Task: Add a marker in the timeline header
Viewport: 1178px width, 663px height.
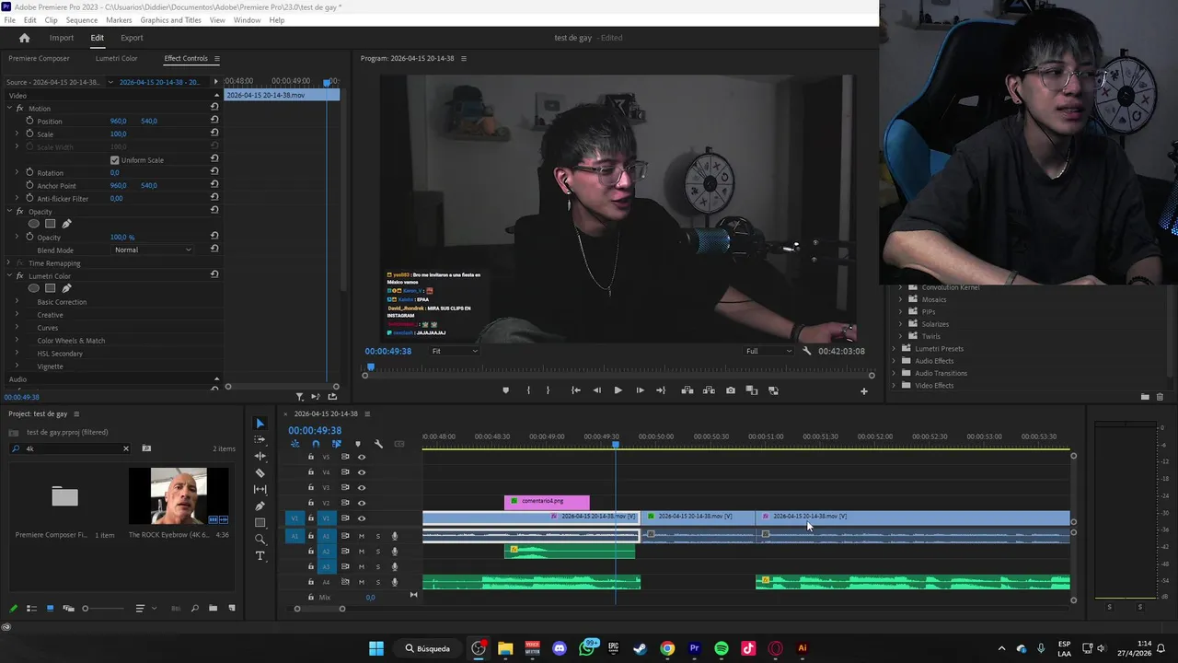Action: [358, 444]
